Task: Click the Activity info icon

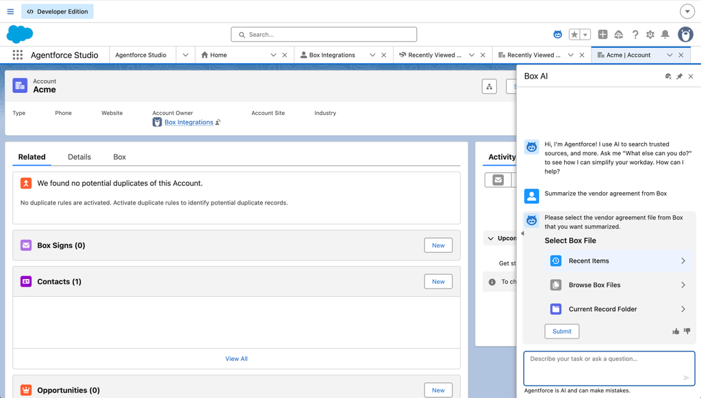Action: coord(492,282)
